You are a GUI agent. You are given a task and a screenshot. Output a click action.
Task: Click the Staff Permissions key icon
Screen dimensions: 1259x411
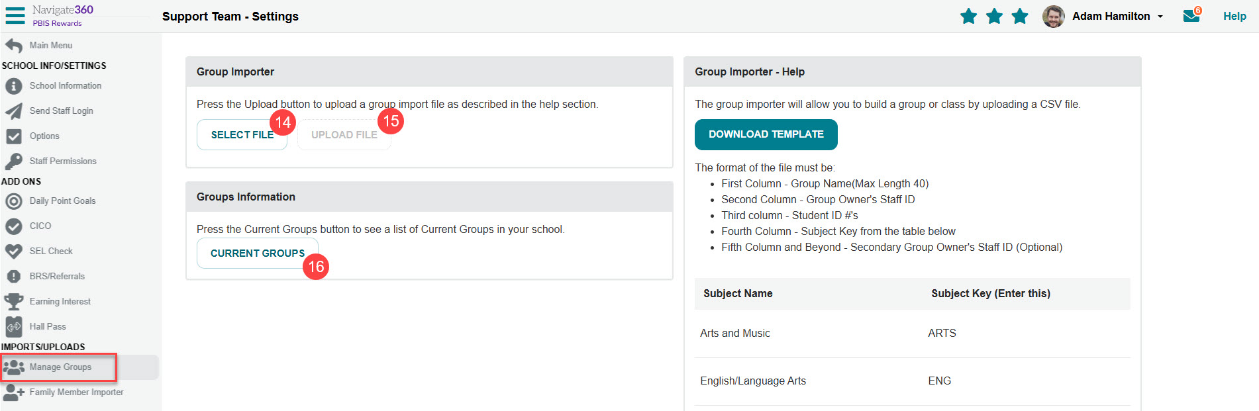pyautogui.click(x=13, y=161)
